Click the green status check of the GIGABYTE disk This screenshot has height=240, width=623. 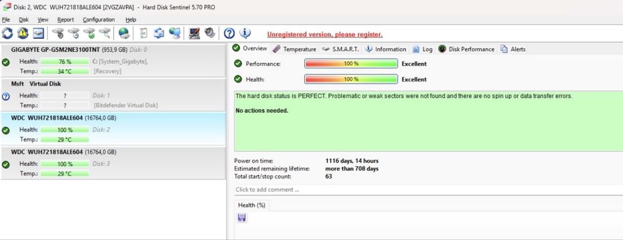[x=6, y=62]
